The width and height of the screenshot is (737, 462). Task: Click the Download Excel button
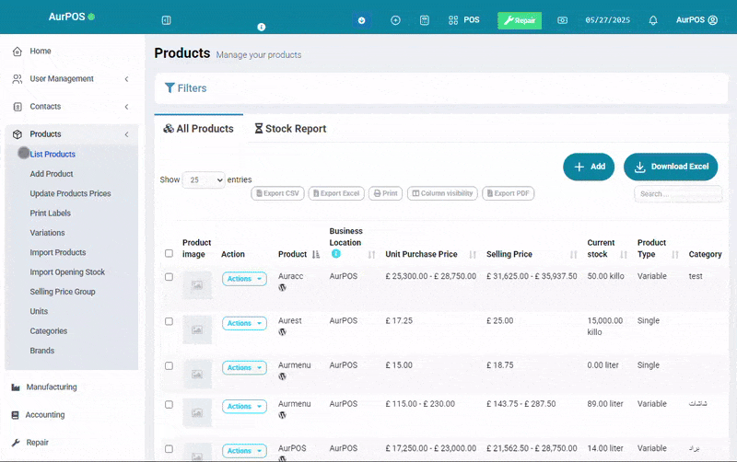coord(671,167)
